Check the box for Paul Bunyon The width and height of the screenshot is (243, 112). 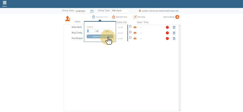point(130,38)
